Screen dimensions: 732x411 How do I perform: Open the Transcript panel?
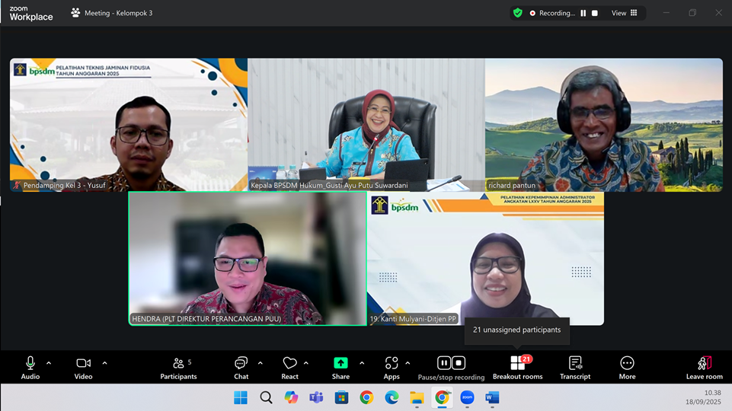[575, 368]
